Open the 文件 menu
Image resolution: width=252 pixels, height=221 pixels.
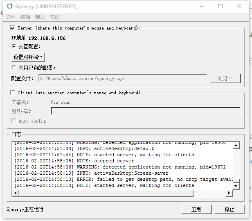11,17
